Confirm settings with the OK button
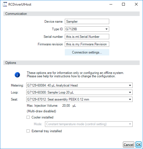The width and height of the screenshot is (143, 149). [x=139, y=145]
